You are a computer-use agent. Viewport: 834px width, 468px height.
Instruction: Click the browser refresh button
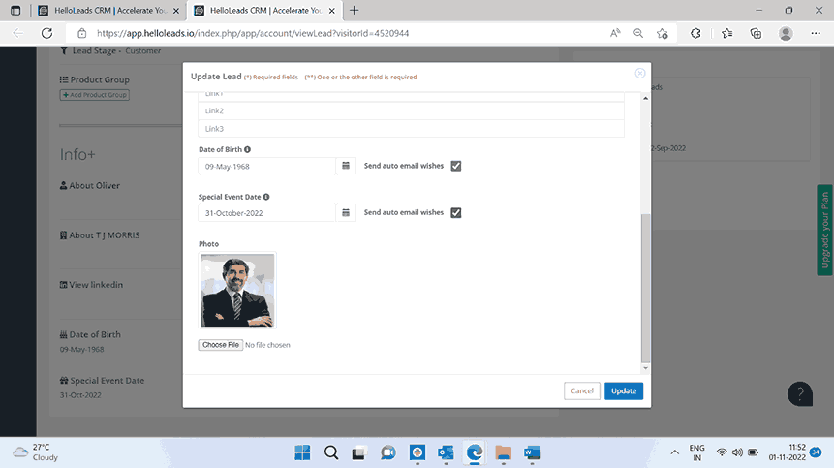[x=46, y=33]
